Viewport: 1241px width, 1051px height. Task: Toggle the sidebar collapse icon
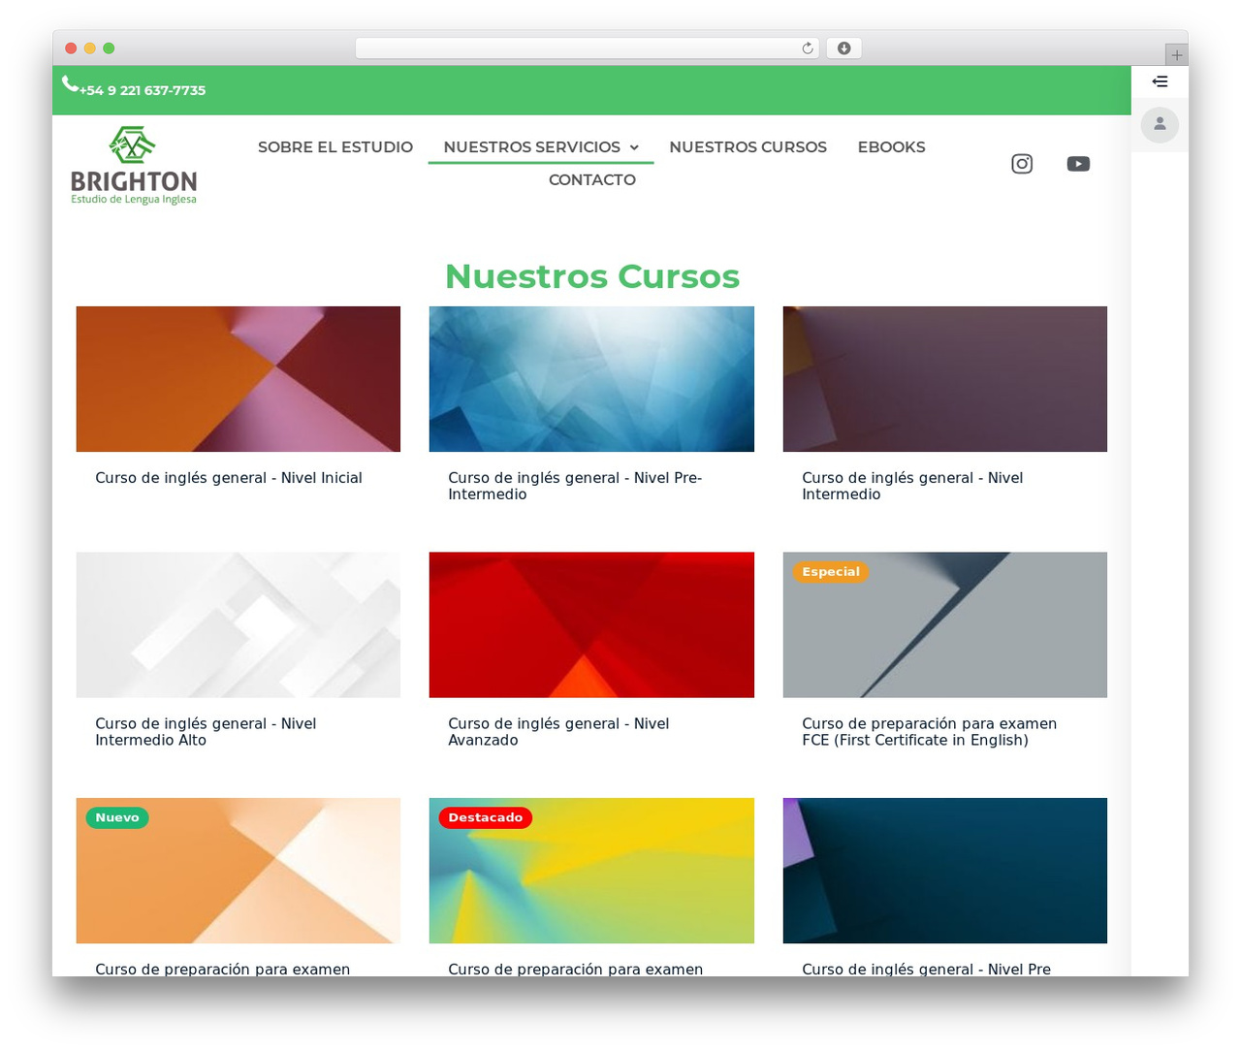[x=1160, y=81]
